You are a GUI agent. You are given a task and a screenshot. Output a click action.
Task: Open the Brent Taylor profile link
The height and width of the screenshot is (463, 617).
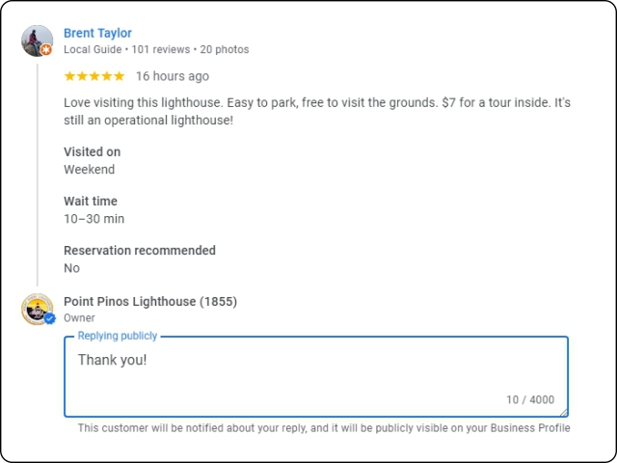[x=97, y=33]
